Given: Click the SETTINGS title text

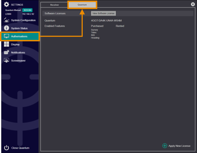Looking at the screenshot, I should (x=17, y=5).
